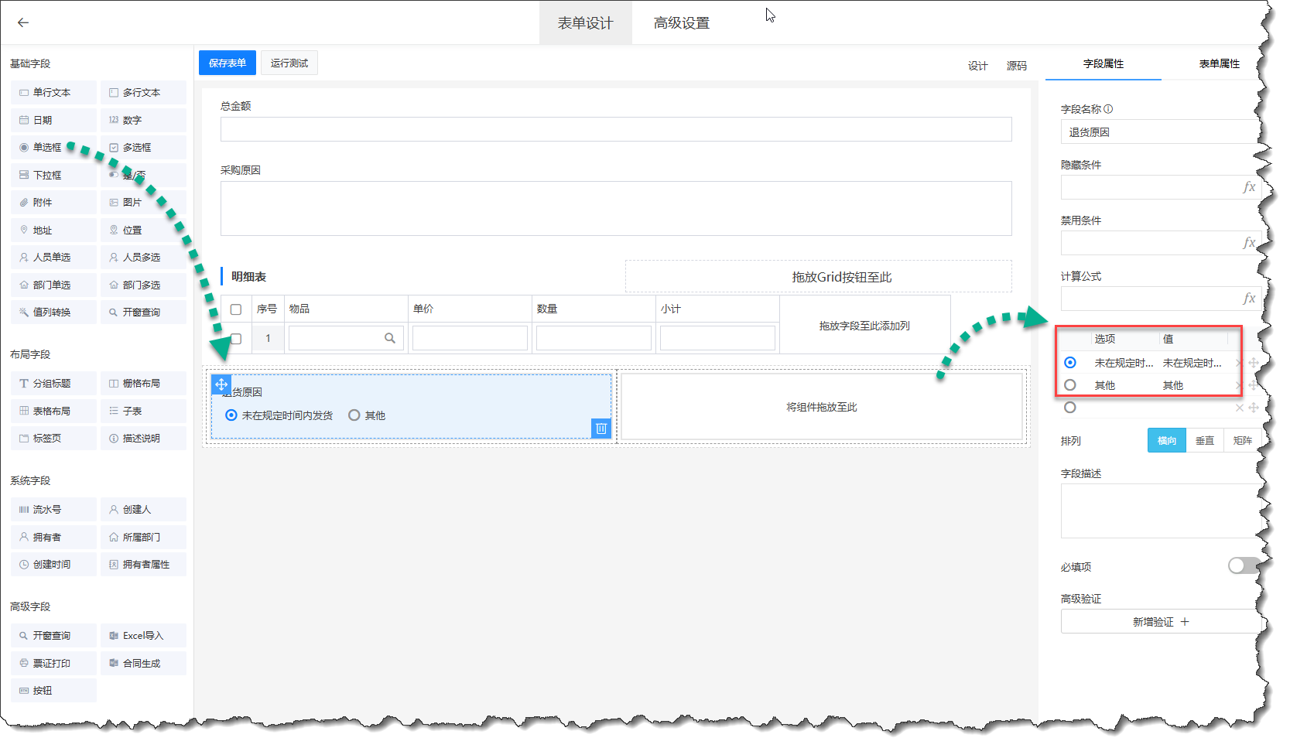Image resolution: width=1290 pixels, height=748 pixels.
Task: Open the 表单属性 tab
Action: click(x=1219, y=63)
